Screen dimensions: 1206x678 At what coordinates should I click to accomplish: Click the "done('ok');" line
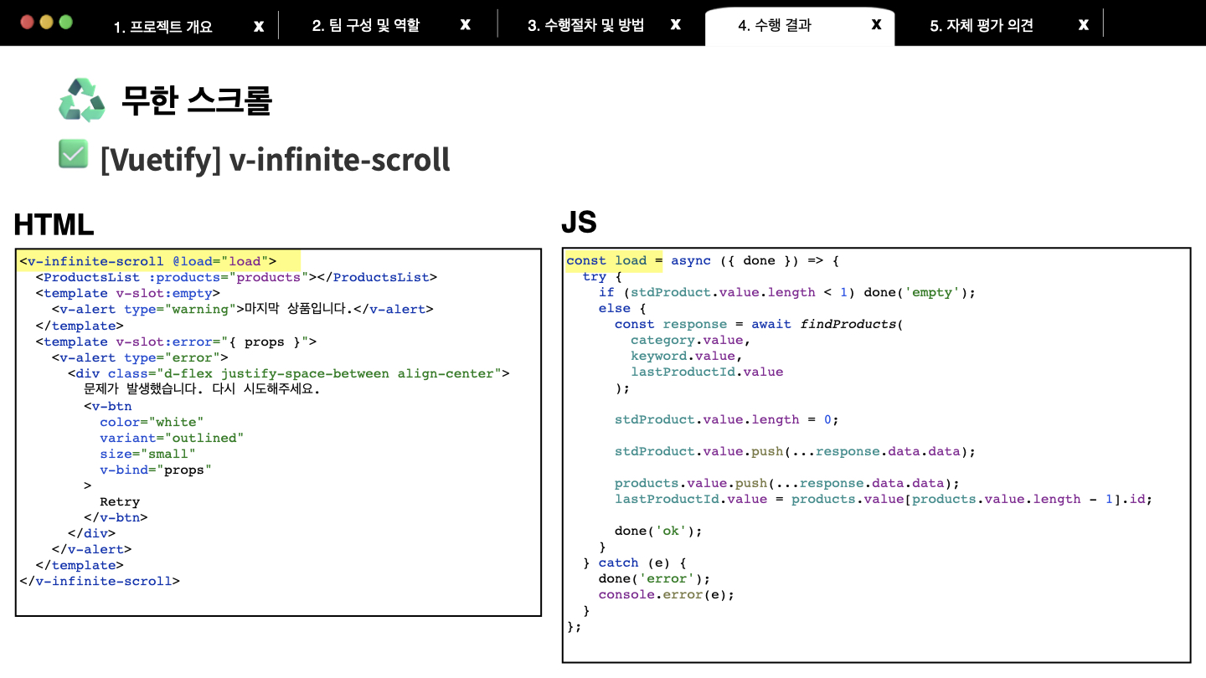[x=658, y=531]
